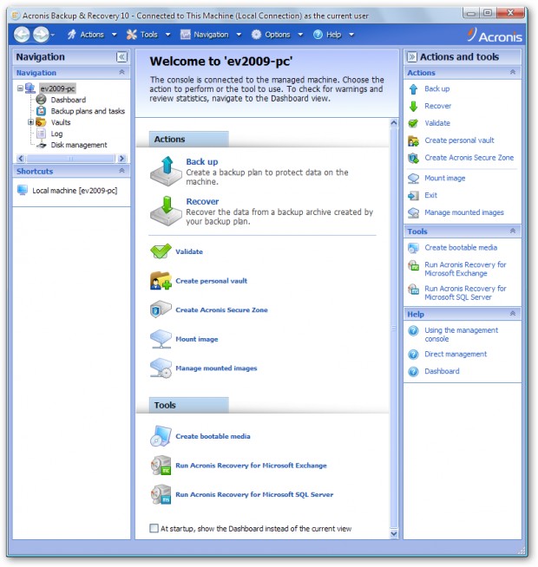The height and width of the screenshot is (567, 538).
Task: Click the navigation tree scroll right arrow
Action: 122,159
